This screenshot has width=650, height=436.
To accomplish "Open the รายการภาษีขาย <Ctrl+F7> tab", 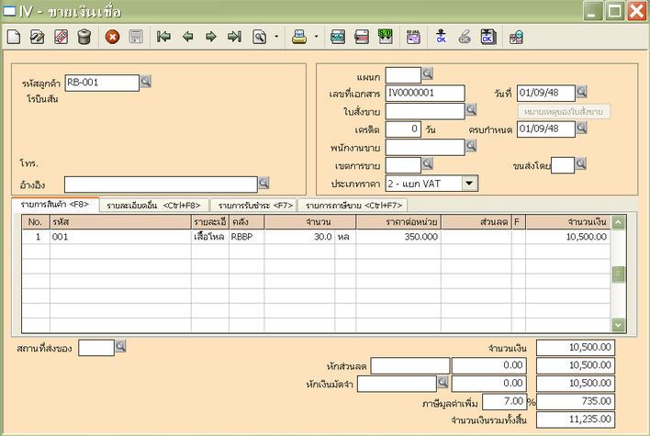I will click(353, 206).
